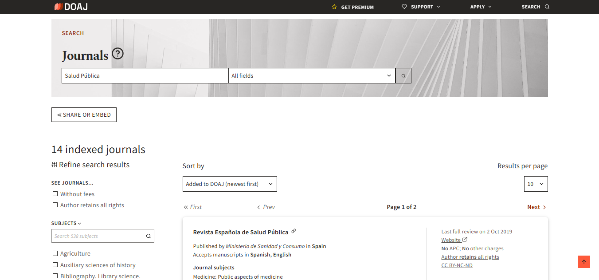Click the Refine search results sliders icon
This screenshot has height=280, width=599.
pyautogui.click(x=54, y=165)
